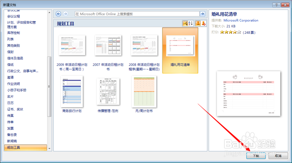Open the 会议议程 category

click(14, 16)
